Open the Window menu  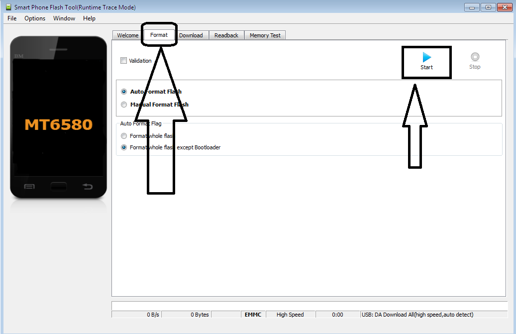point(64,18)
